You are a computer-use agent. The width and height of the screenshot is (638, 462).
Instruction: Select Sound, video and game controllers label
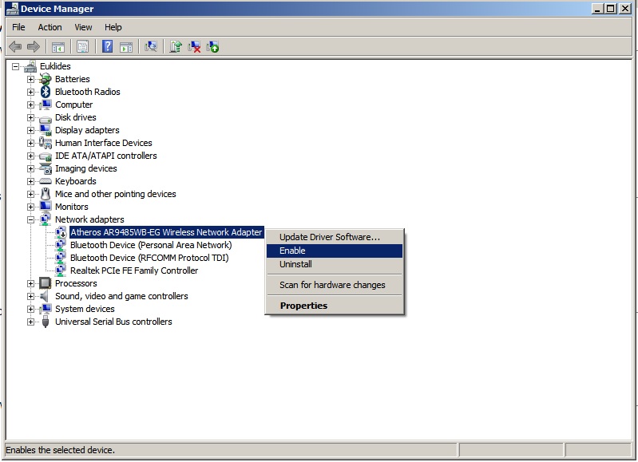121,296
